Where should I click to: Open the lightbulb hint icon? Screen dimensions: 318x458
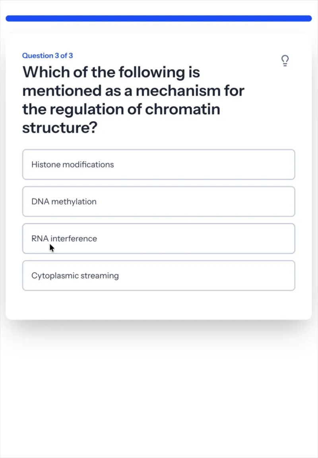[285, 61]
